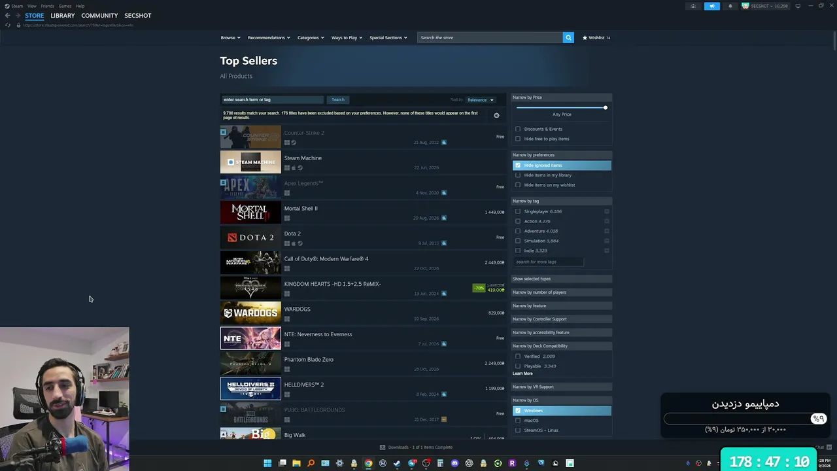Click Learn More under Deck Compatibility
Screen dimensions: 837x471
(522, 374)
